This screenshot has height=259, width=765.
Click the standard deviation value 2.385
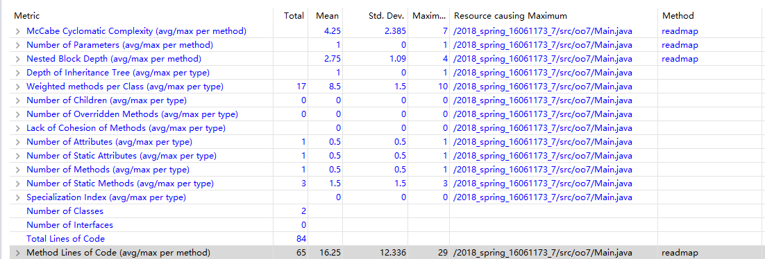[394, 31]
